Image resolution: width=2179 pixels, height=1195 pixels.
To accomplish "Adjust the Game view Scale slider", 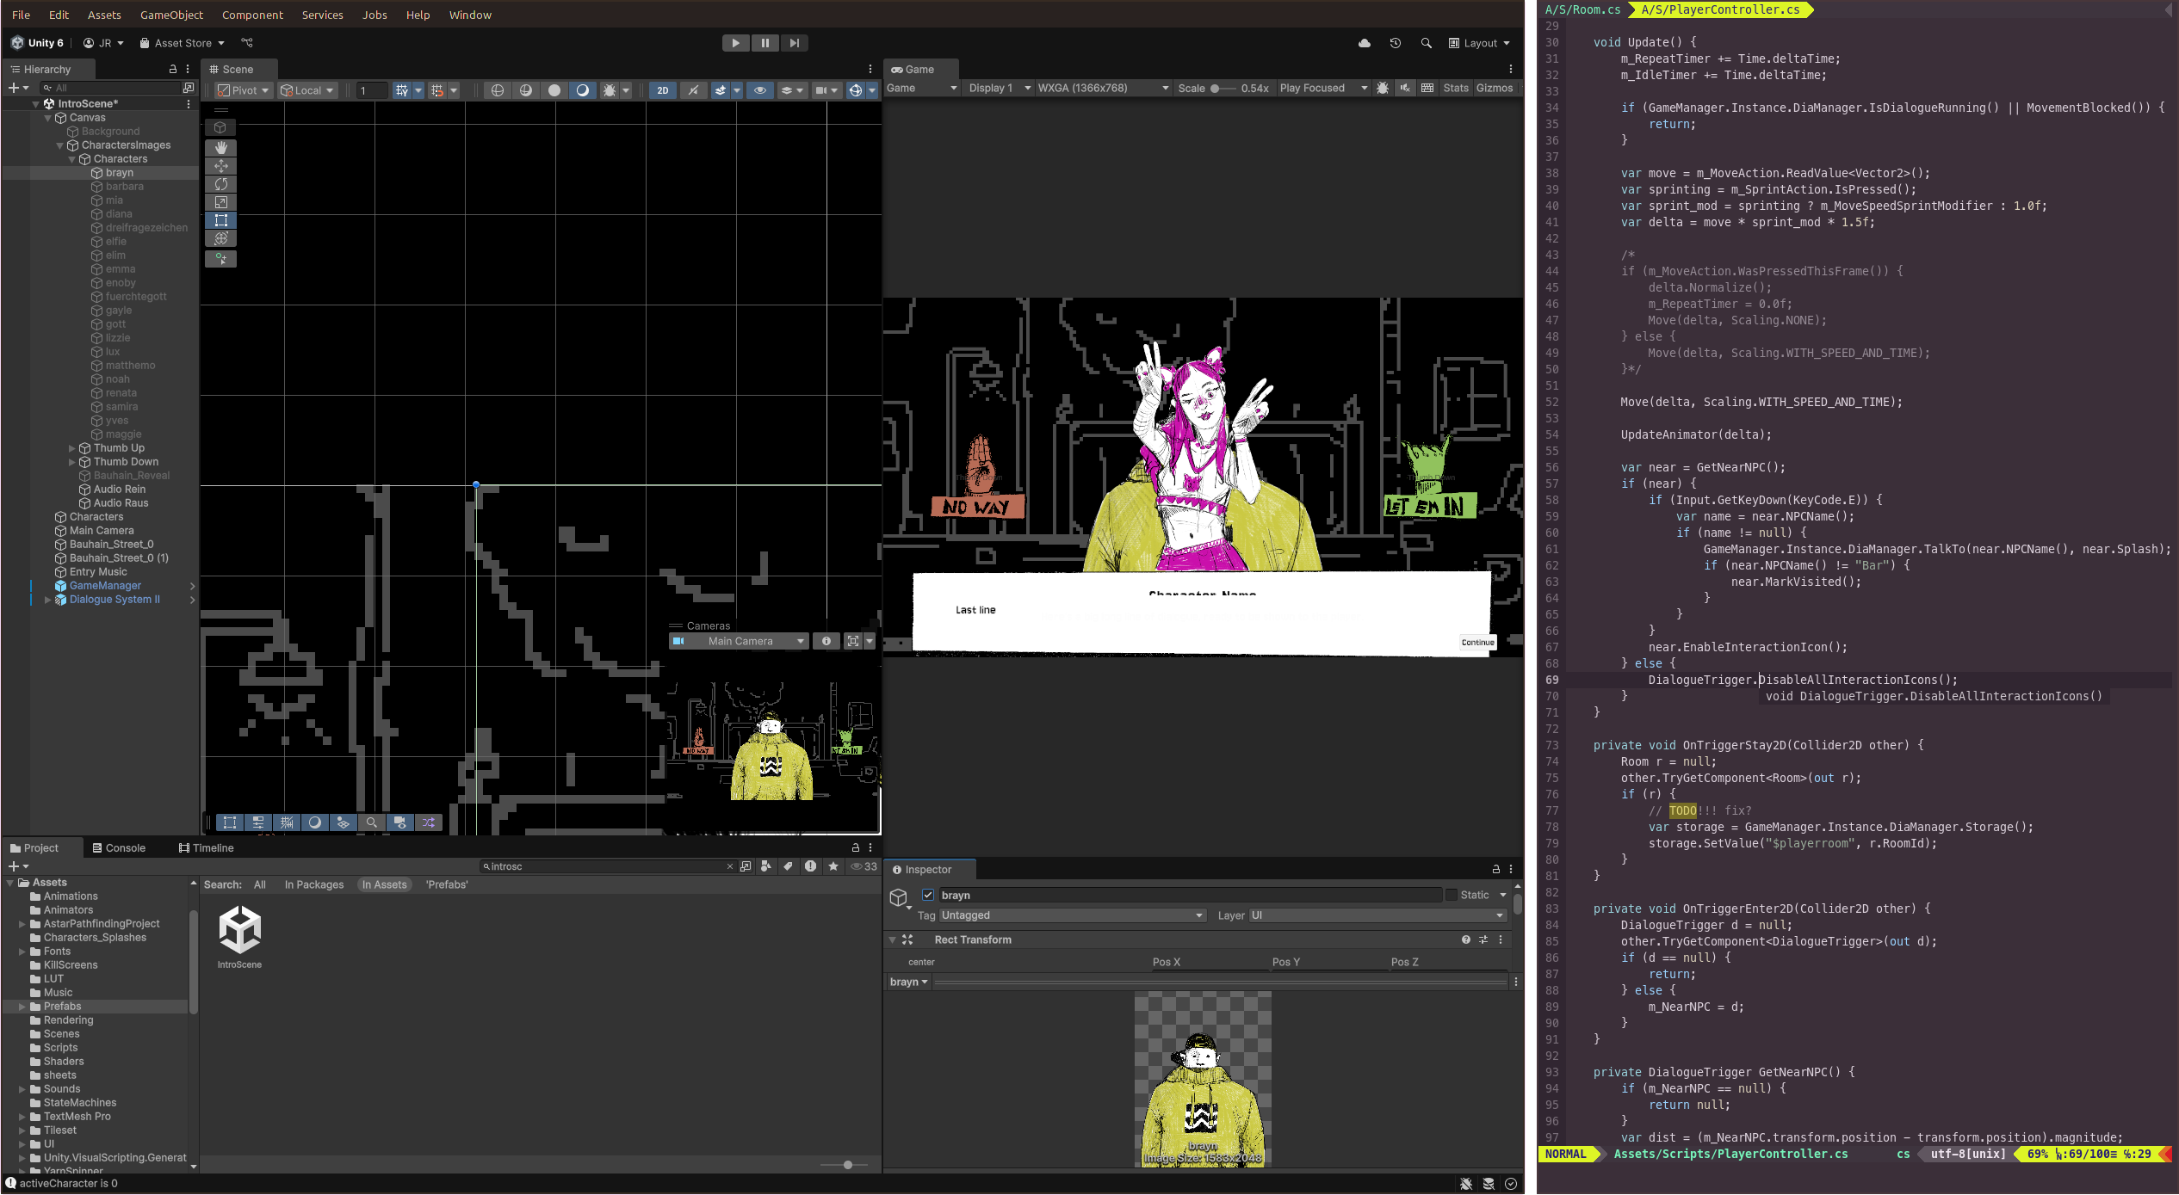I will [1223, 88].
